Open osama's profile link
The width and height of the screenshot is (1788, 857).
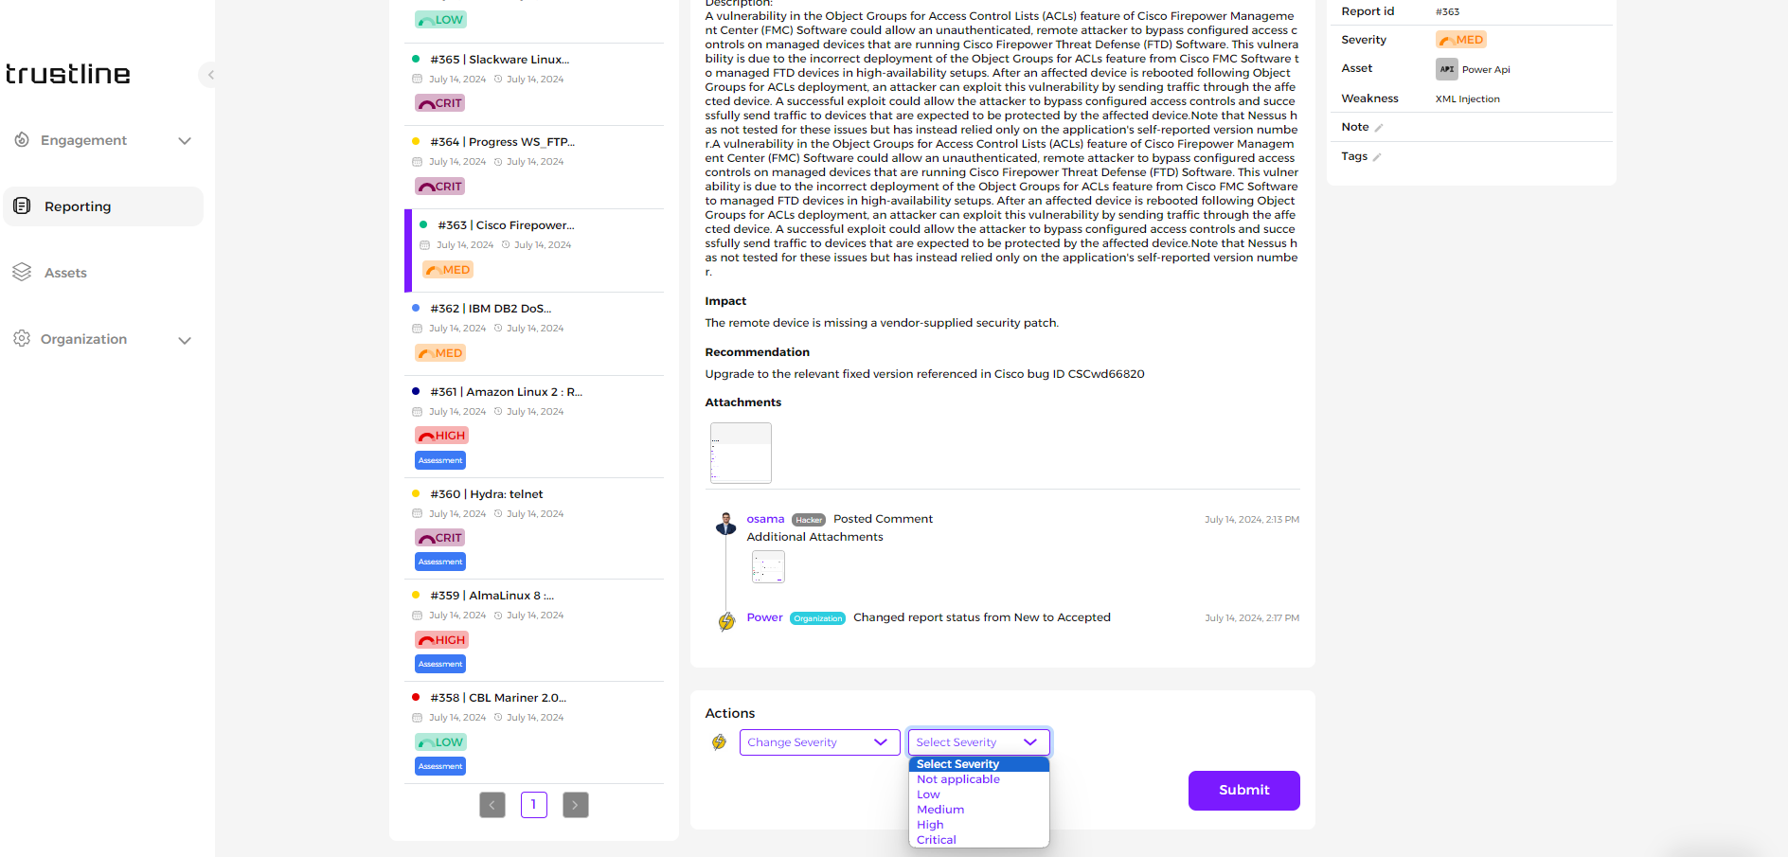coord(765,519)
